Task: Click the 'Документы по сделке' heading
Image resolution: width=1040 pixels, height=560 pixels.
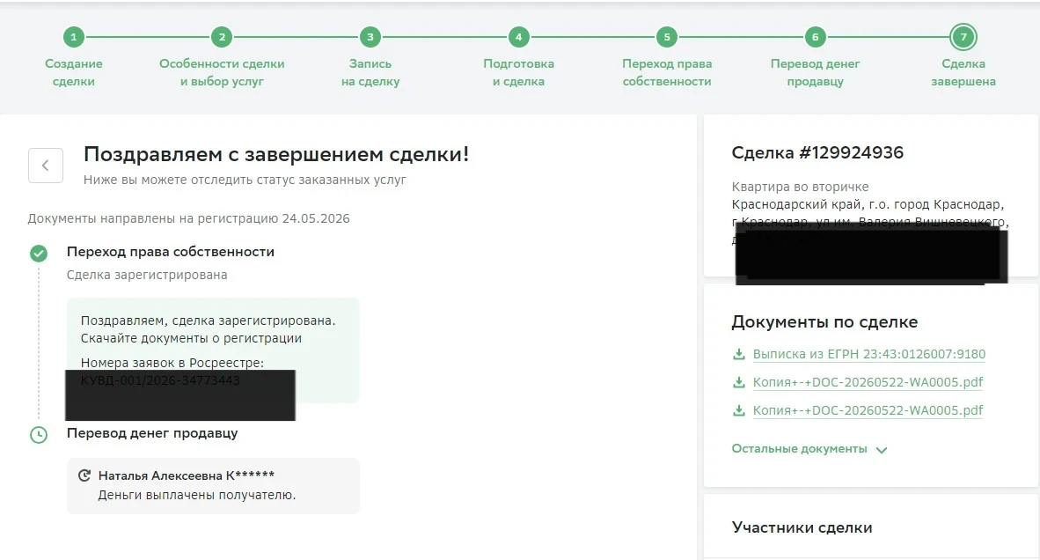Action: click(x=824, y=321)
